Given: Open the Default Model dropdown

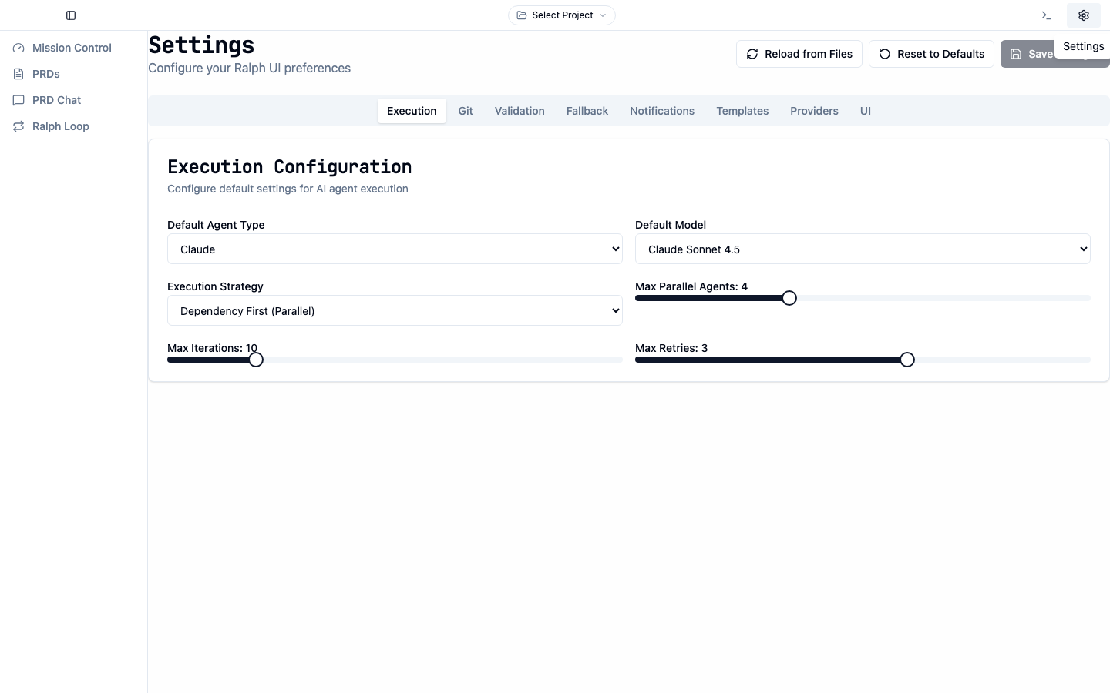Looking at the screenshot, I should pyautogui.click(x=862, y=249).
